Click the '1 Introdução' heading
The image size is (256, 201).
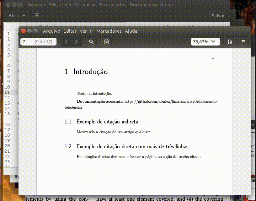pyautogui.click(x=86, y=72)
